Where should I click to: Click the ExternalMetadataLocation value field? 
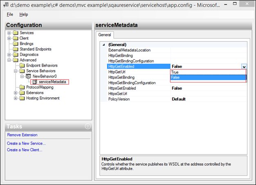pyautogui.click(x=209, y=50)
